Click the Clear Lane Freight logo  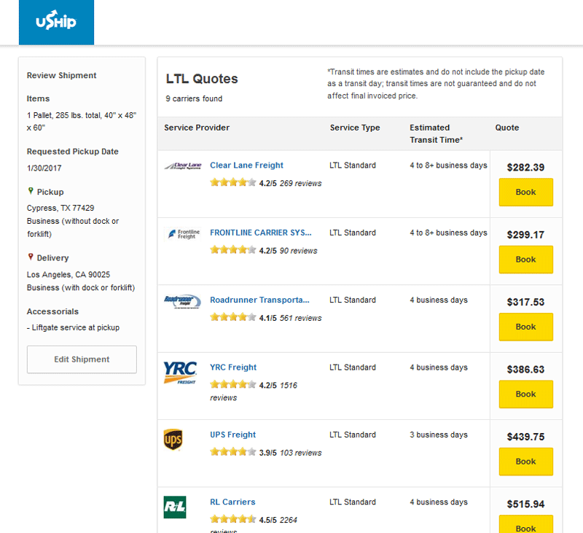pyautogui.click(x=182, y=166)
